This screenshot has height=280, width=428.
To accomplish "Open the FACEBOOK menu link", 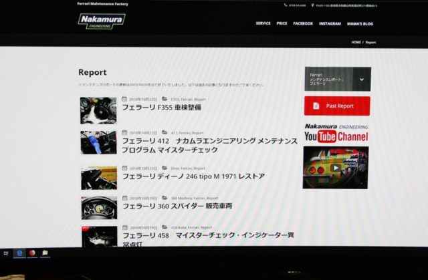I will click(x=303, y=23).
